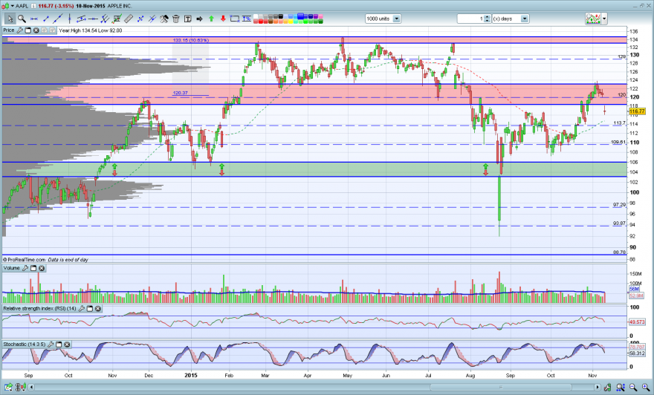Click the chart with checkmark tool
654x395 pixels.
click(117, 19)
